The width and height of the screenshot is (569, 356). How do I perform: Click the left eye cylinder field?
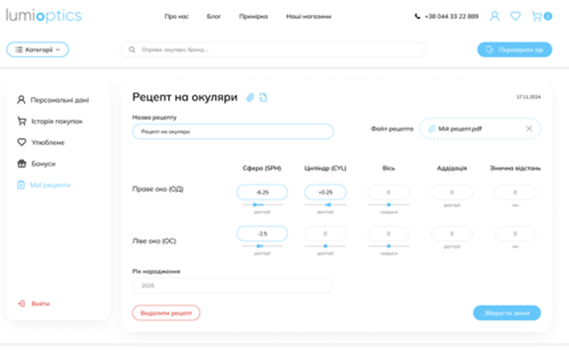click(325, 233)
